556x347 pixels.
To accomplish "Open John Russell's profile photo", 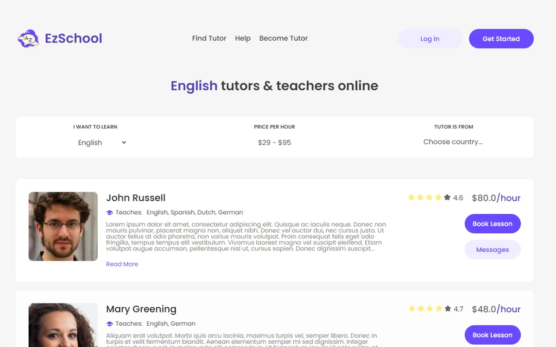I will pyautogui.click(x=63, y=226).
